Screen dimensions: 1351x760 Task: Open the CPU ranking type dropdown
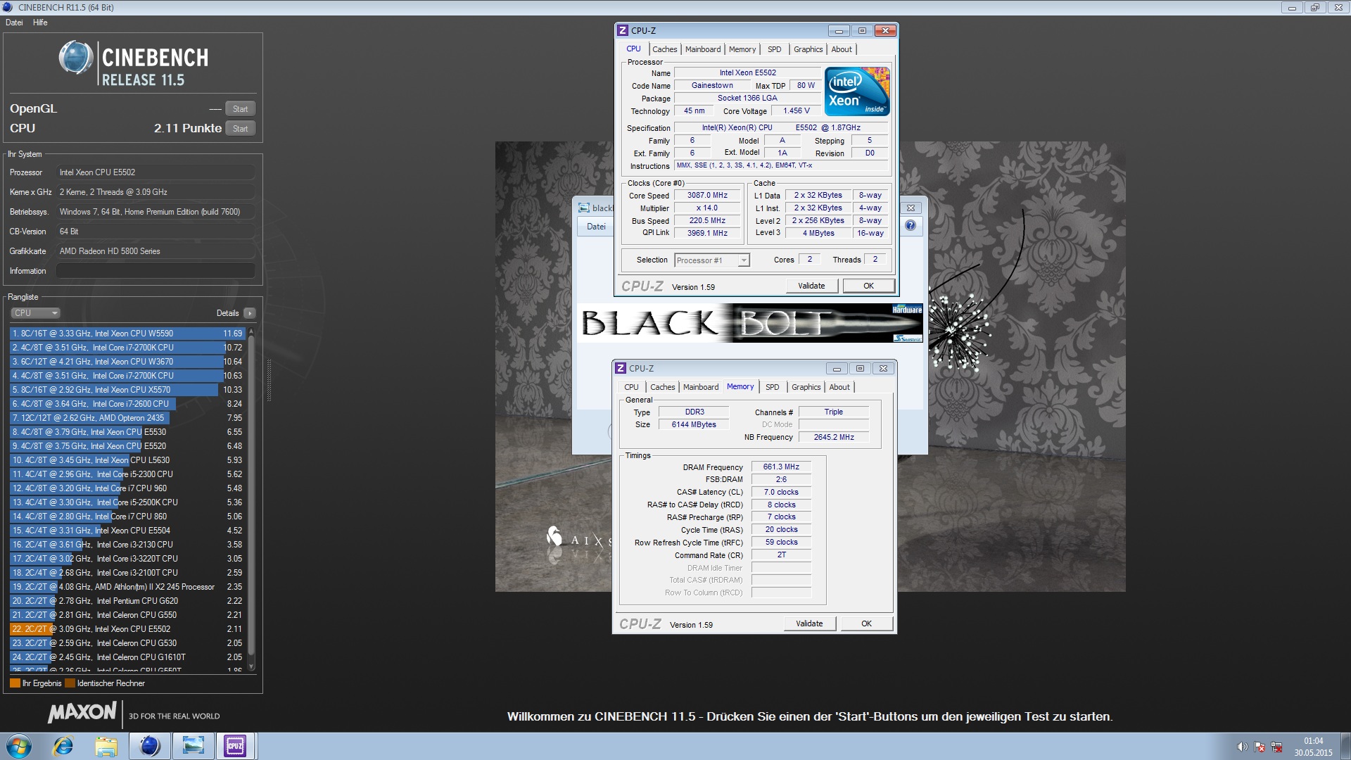pos(35,313)
